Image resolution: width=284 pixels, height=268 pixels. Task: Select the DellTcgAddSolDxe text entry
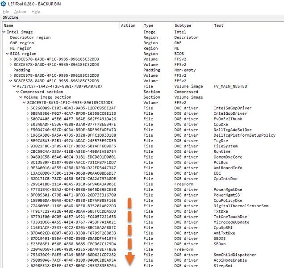[x=233, y=130]
